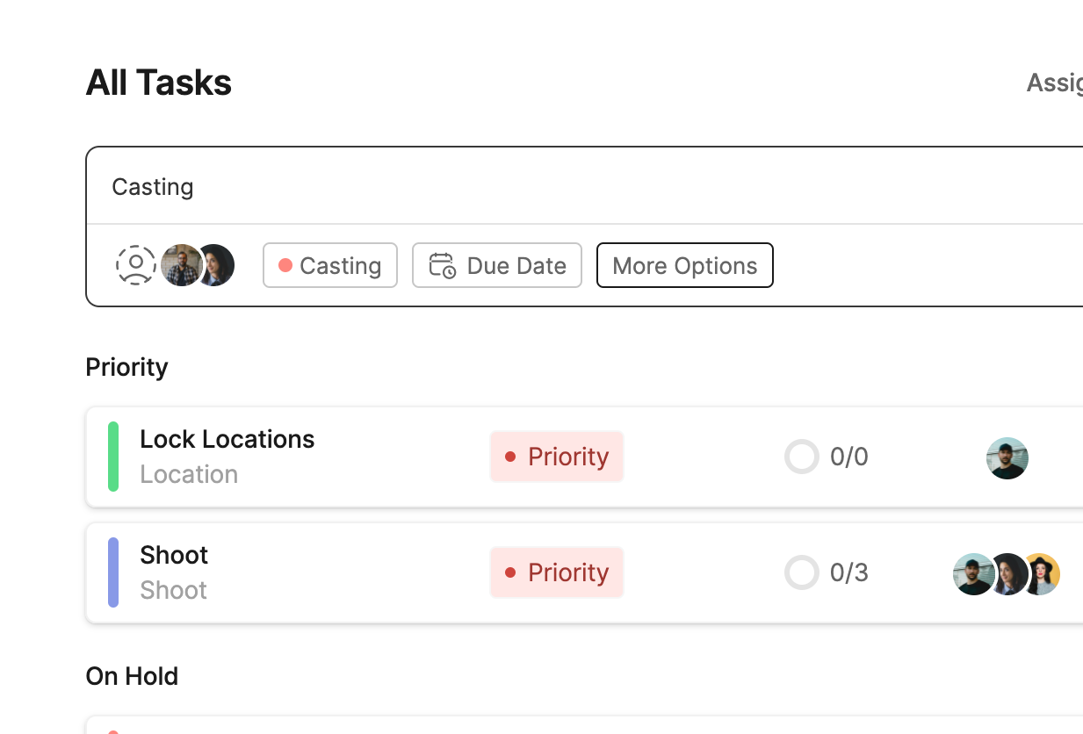Viewport: 1083px width, 734px height.
Task: Expand More Options
Action: [x=684, y=265]
